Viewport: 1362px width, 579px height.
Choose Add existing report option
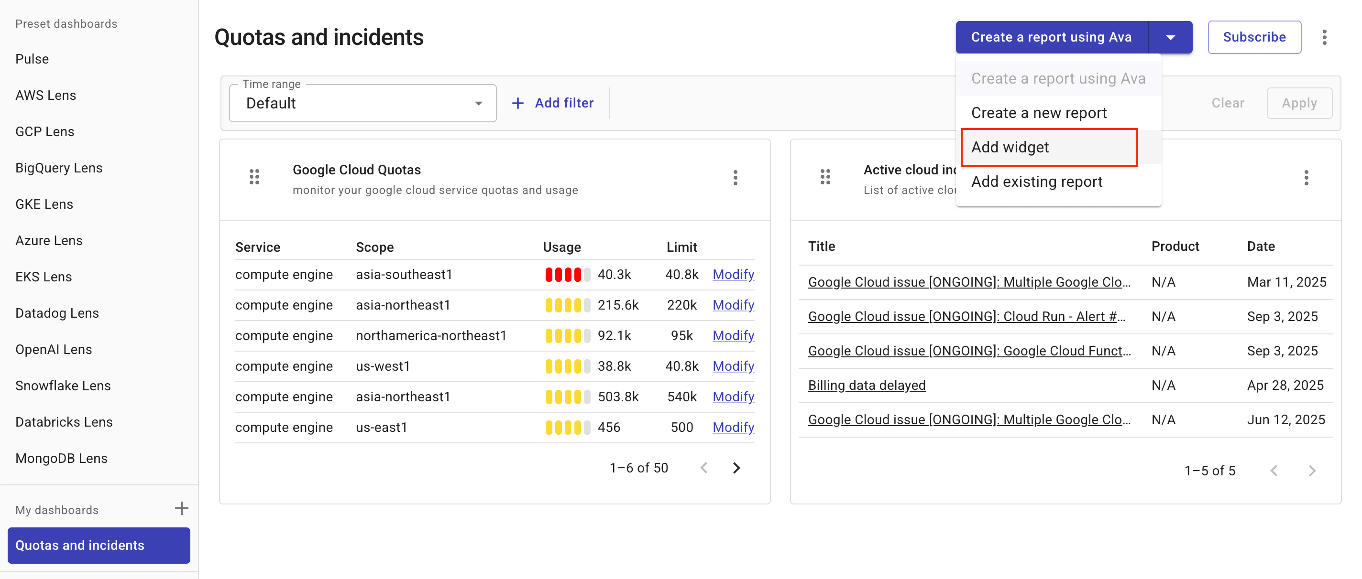click(x=1058, y=181)
